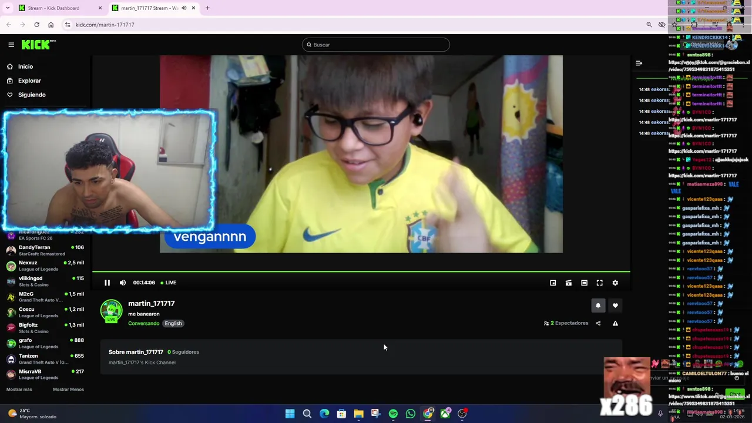The image size is (752, 423).
Task: View site information icon in address bar
Action: click(68, 25)
